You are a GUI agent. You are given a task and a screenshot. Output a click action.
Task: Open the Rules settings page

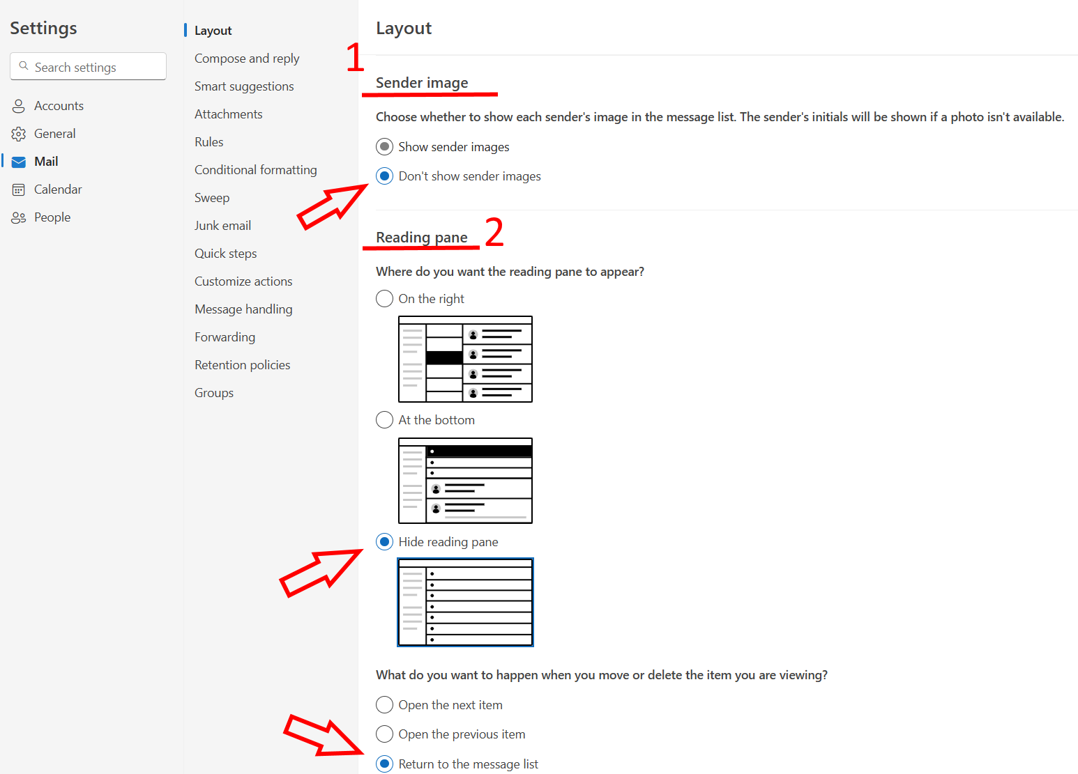pos(208,142)
